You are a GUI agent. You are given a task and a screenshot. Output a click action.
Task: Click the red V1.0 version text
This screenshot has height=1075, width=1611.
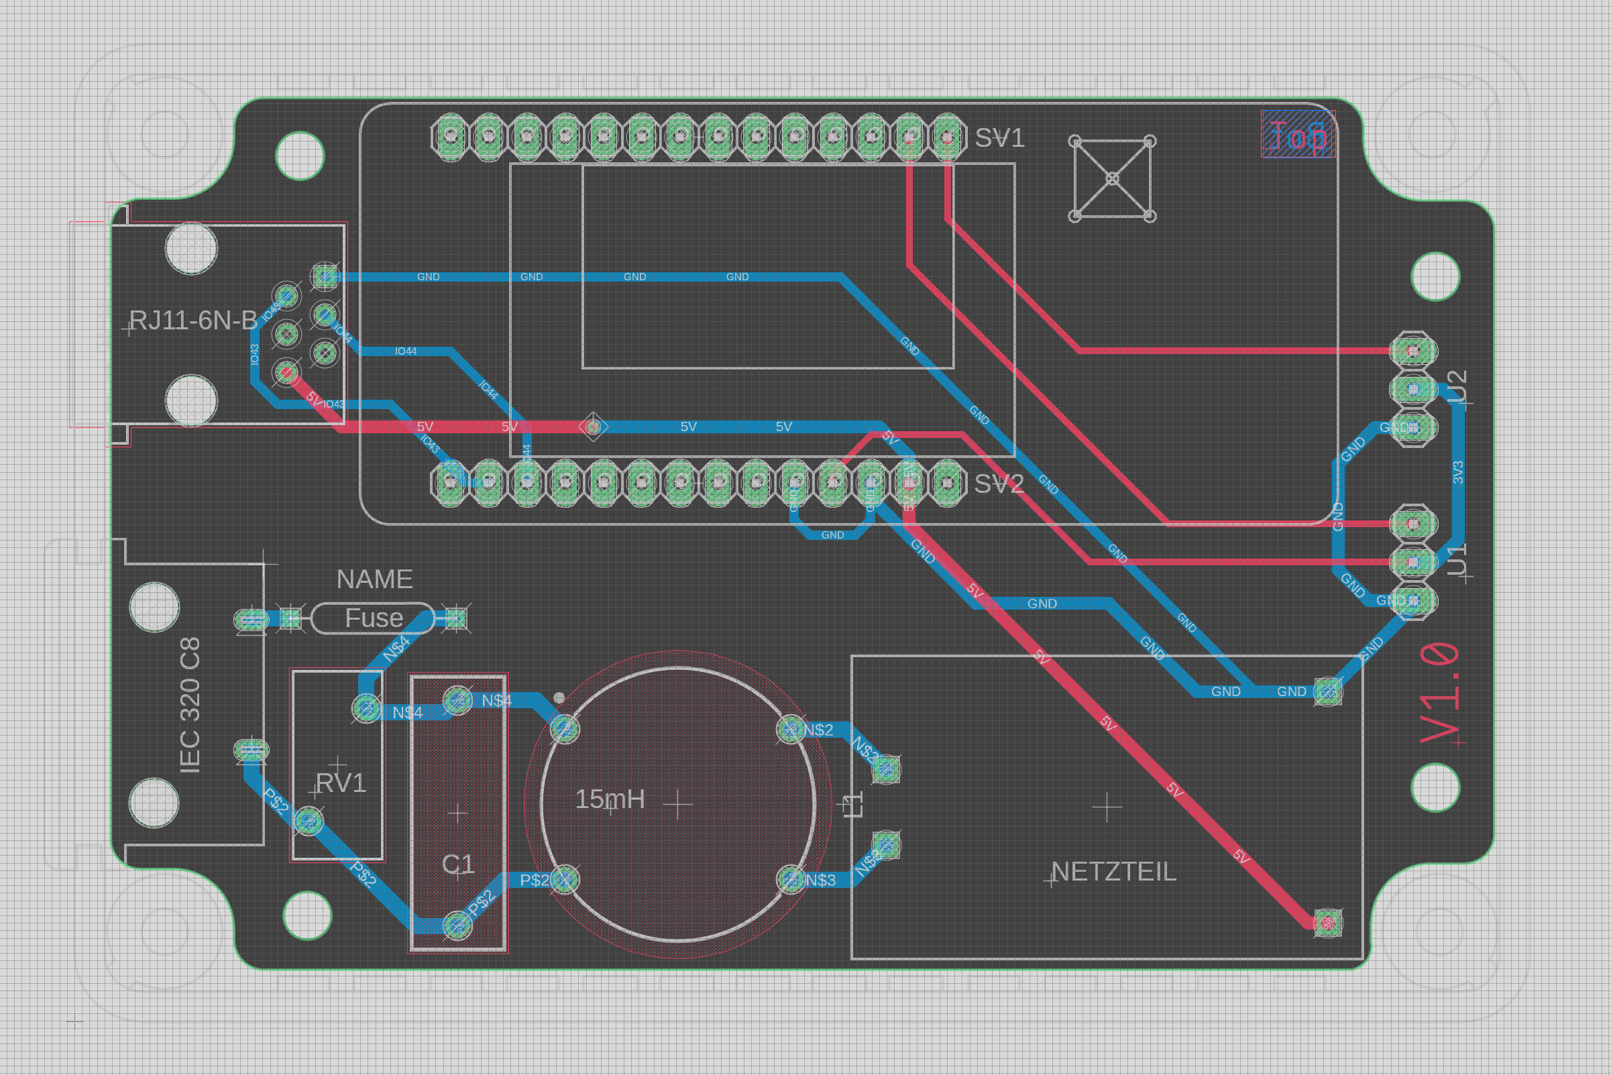1439,693
